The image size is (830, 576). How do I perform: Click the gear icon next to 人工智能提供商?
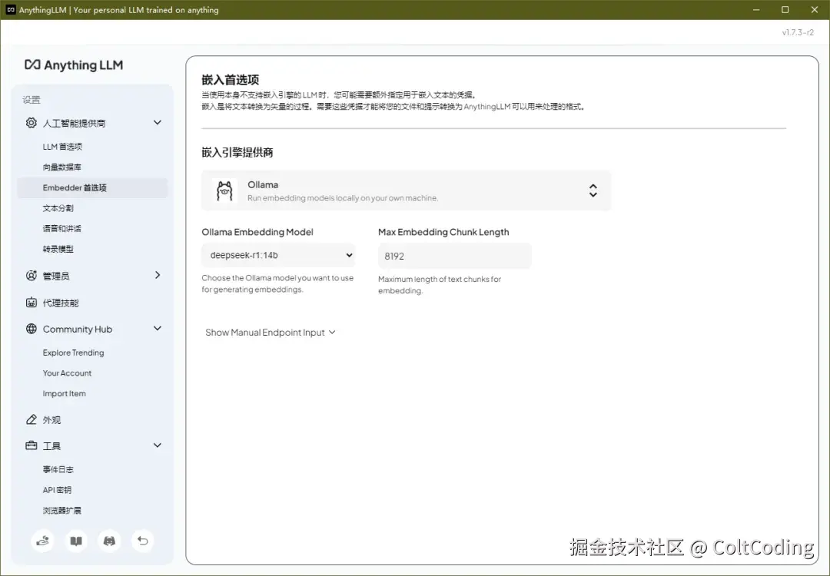tap(31, 123)
